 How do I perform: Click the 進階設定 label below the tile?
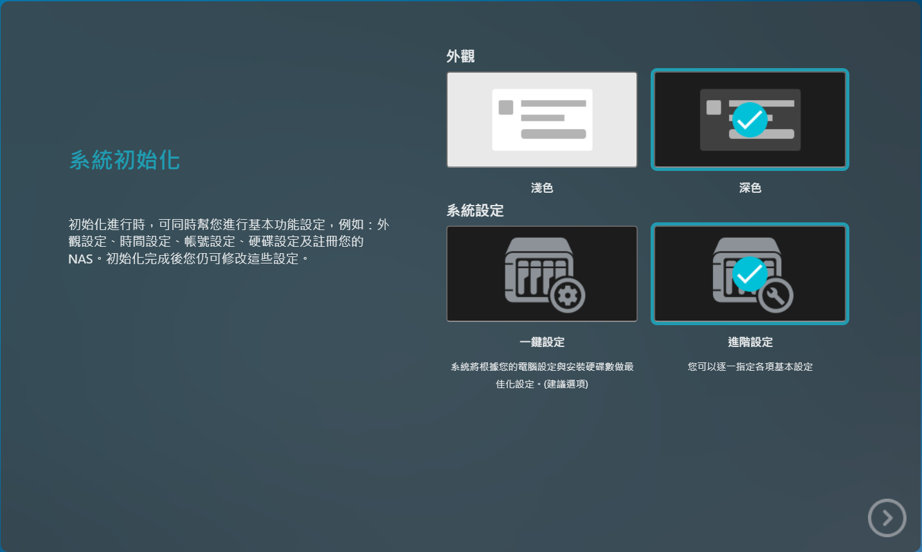tap(750, 342)
